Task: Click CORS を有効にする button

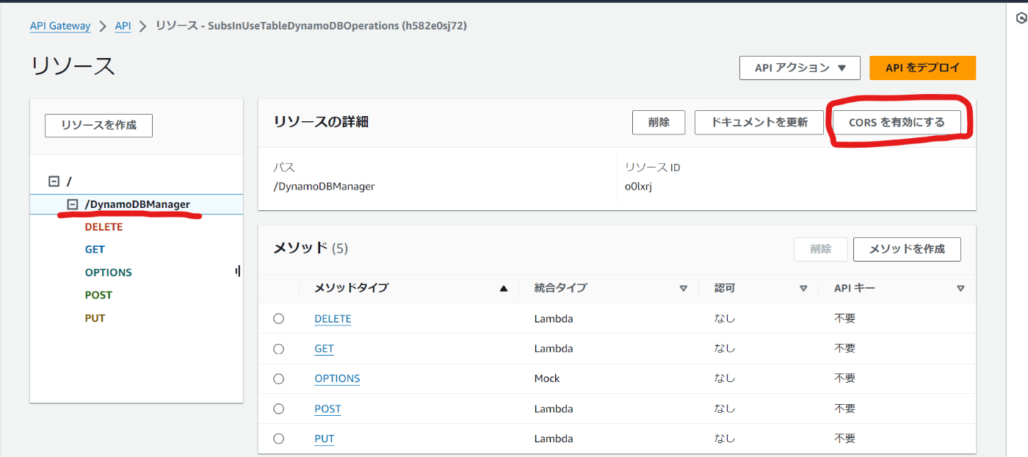Action: (x=897, y=123)
